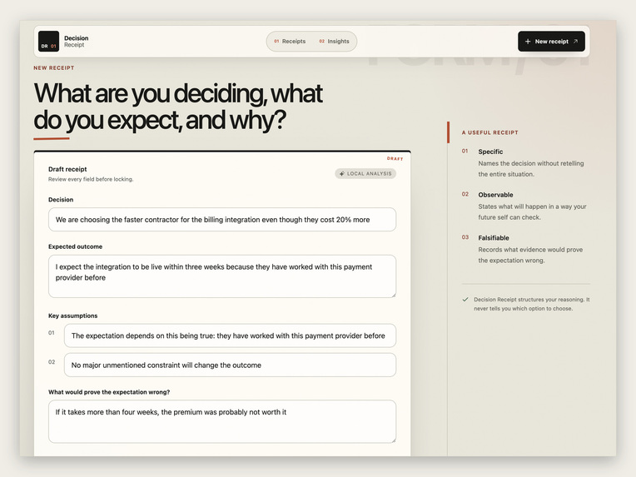Click the 'Draft receipt' heading
This screenshot has height=477, width=636.
pos(67,169)
